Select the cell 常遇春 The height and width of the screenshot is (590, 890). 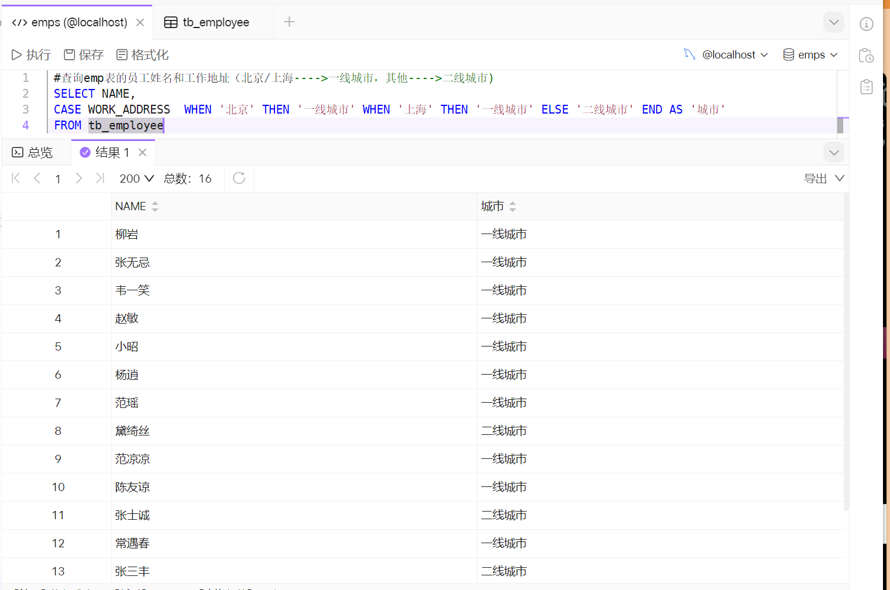point(294,544)
